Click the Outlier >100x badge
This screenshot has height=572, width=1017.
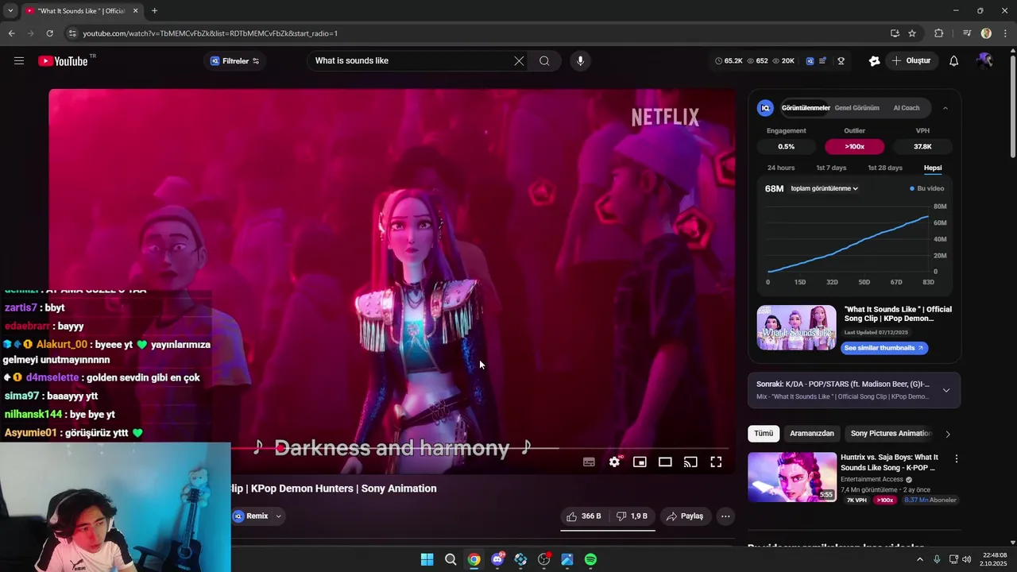(855, 146)
